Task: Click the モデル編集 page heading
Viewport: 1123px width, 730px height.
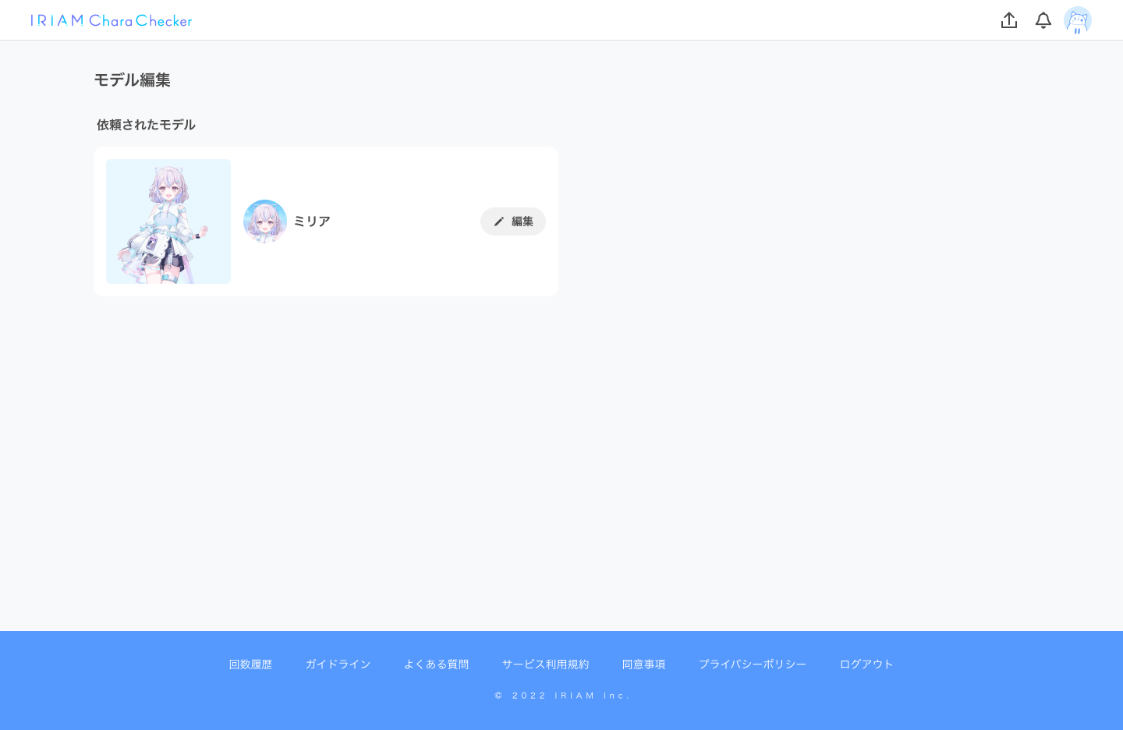Action: (133, 80)
